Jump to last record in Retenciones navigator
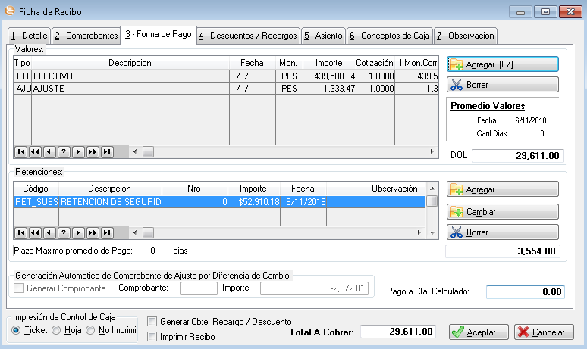This screenshot has width=587, height=349. click(x=107, y=232)
